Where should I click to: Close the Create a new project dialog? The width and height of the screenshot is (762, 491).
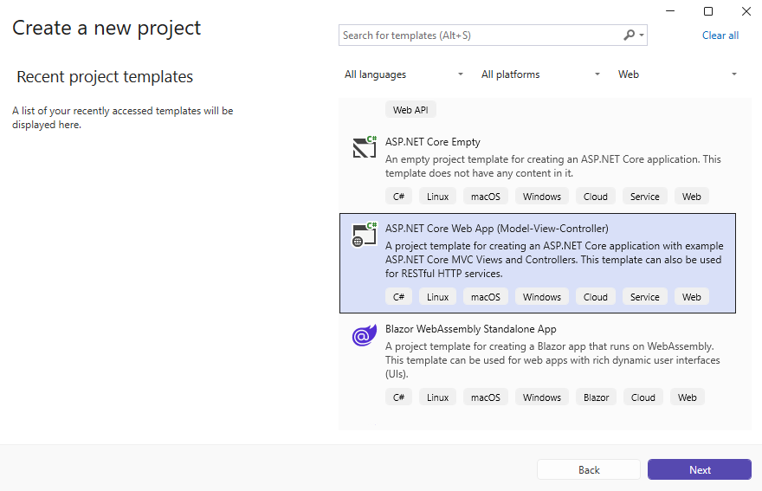(746, 11)
